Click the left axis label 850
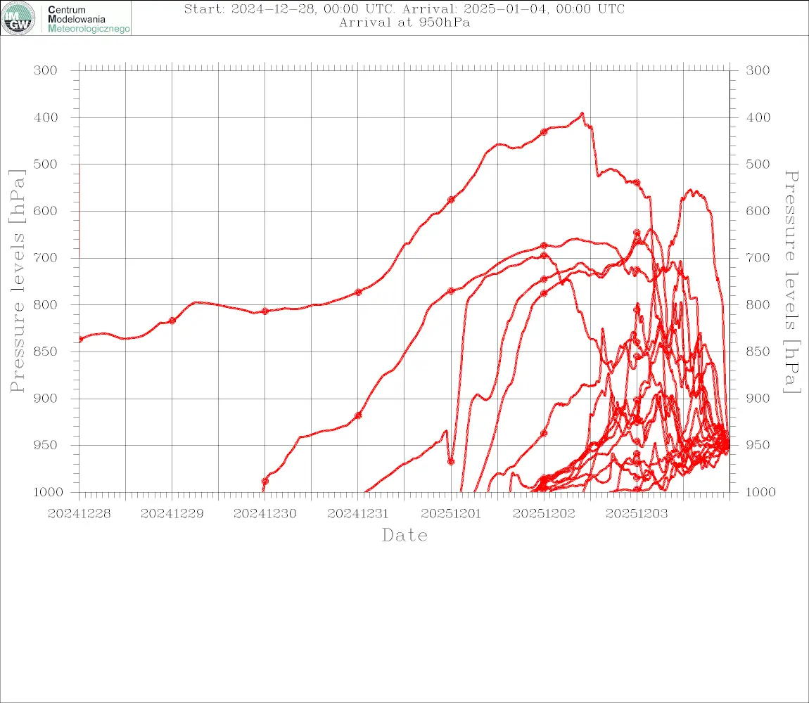 [x=46, y=351]
